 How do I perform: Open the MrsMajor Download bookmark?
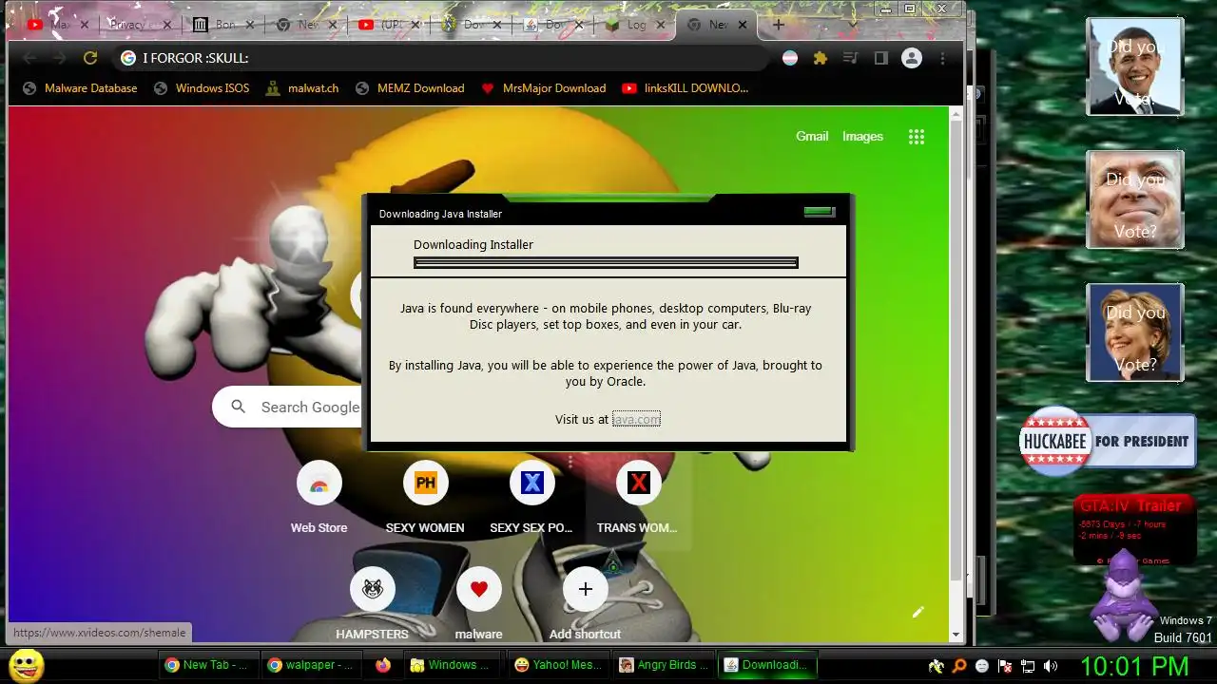click(543, 88)
